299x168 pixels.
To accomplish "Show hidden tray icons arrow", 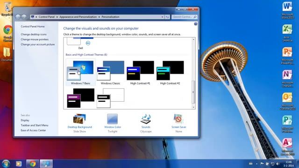I will click(256, 164).
